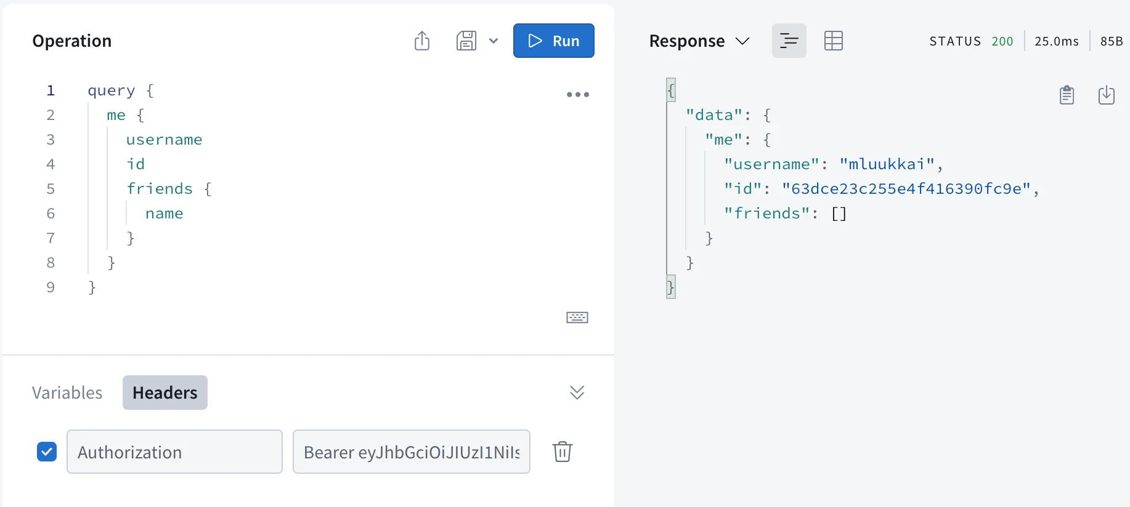The width and height of the screenshot is (1130, 507).
Task: Run the query operation
Action: pos(554,41)
